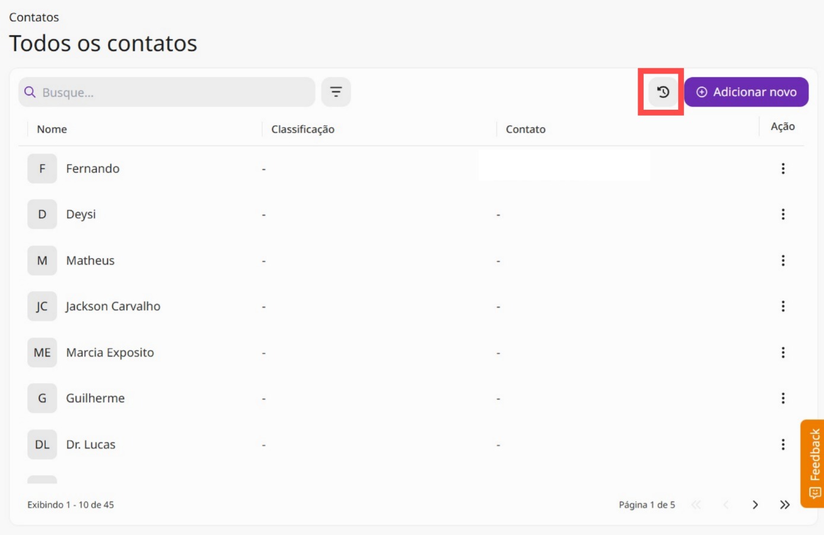Open the history icon button
Image resolution: width=824 pixels, height=535 pixels.
[663, 92]
